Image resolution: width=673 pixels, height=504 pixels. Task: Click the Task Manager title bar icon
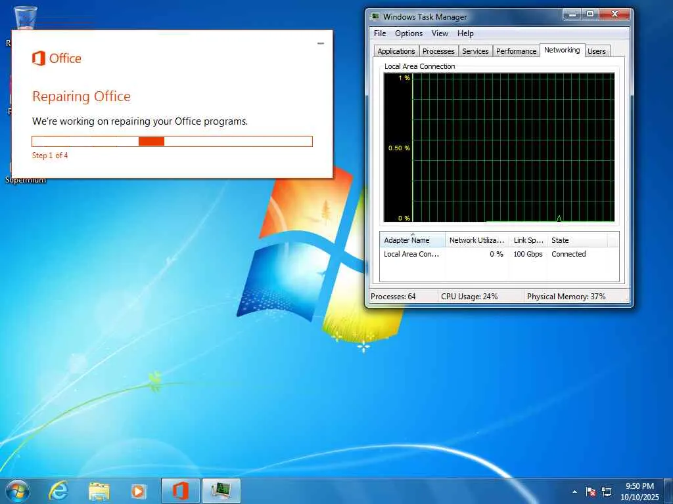click(x=375, y=16)
